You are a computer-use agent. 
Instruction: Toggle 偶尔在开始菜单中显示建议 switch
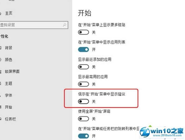tap(83, 101)
